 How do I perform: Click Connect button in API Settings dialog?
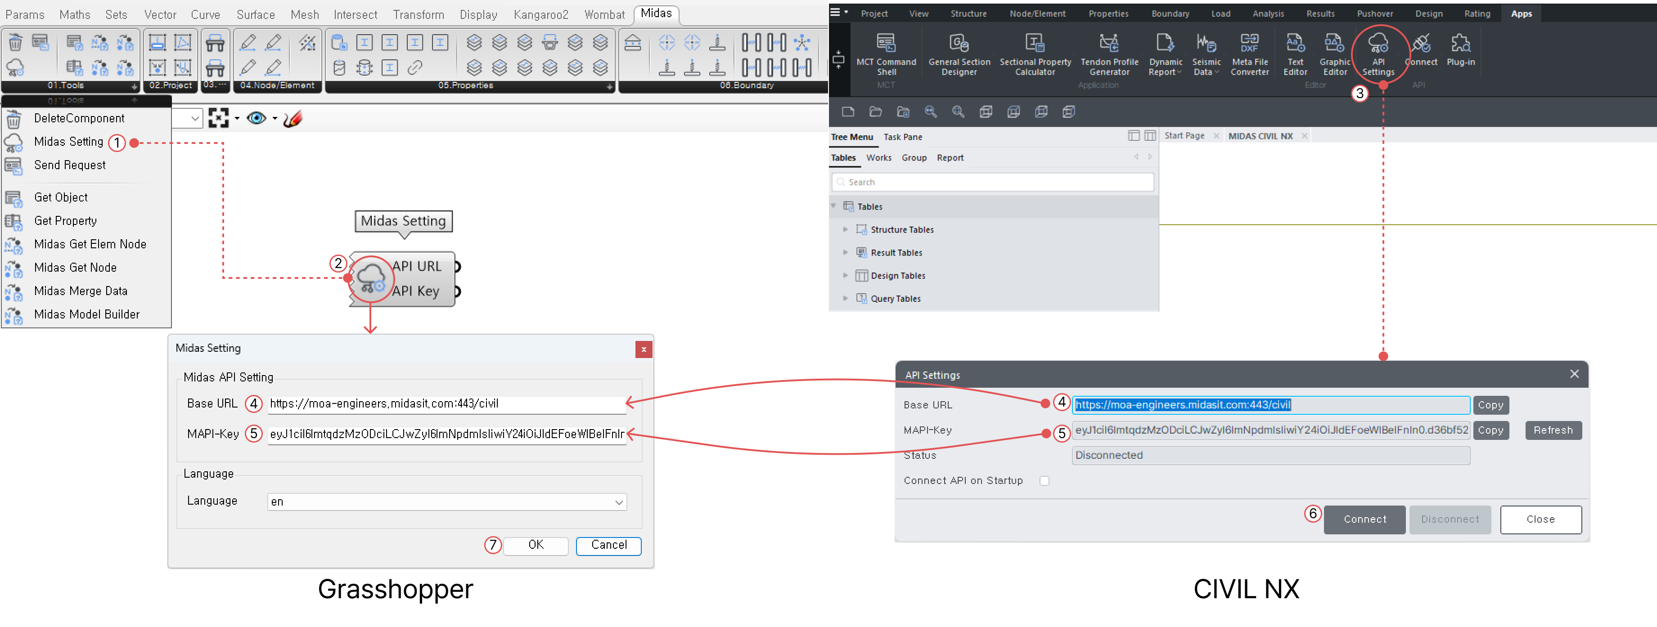pyautogui.click(x=1364, y=520)
